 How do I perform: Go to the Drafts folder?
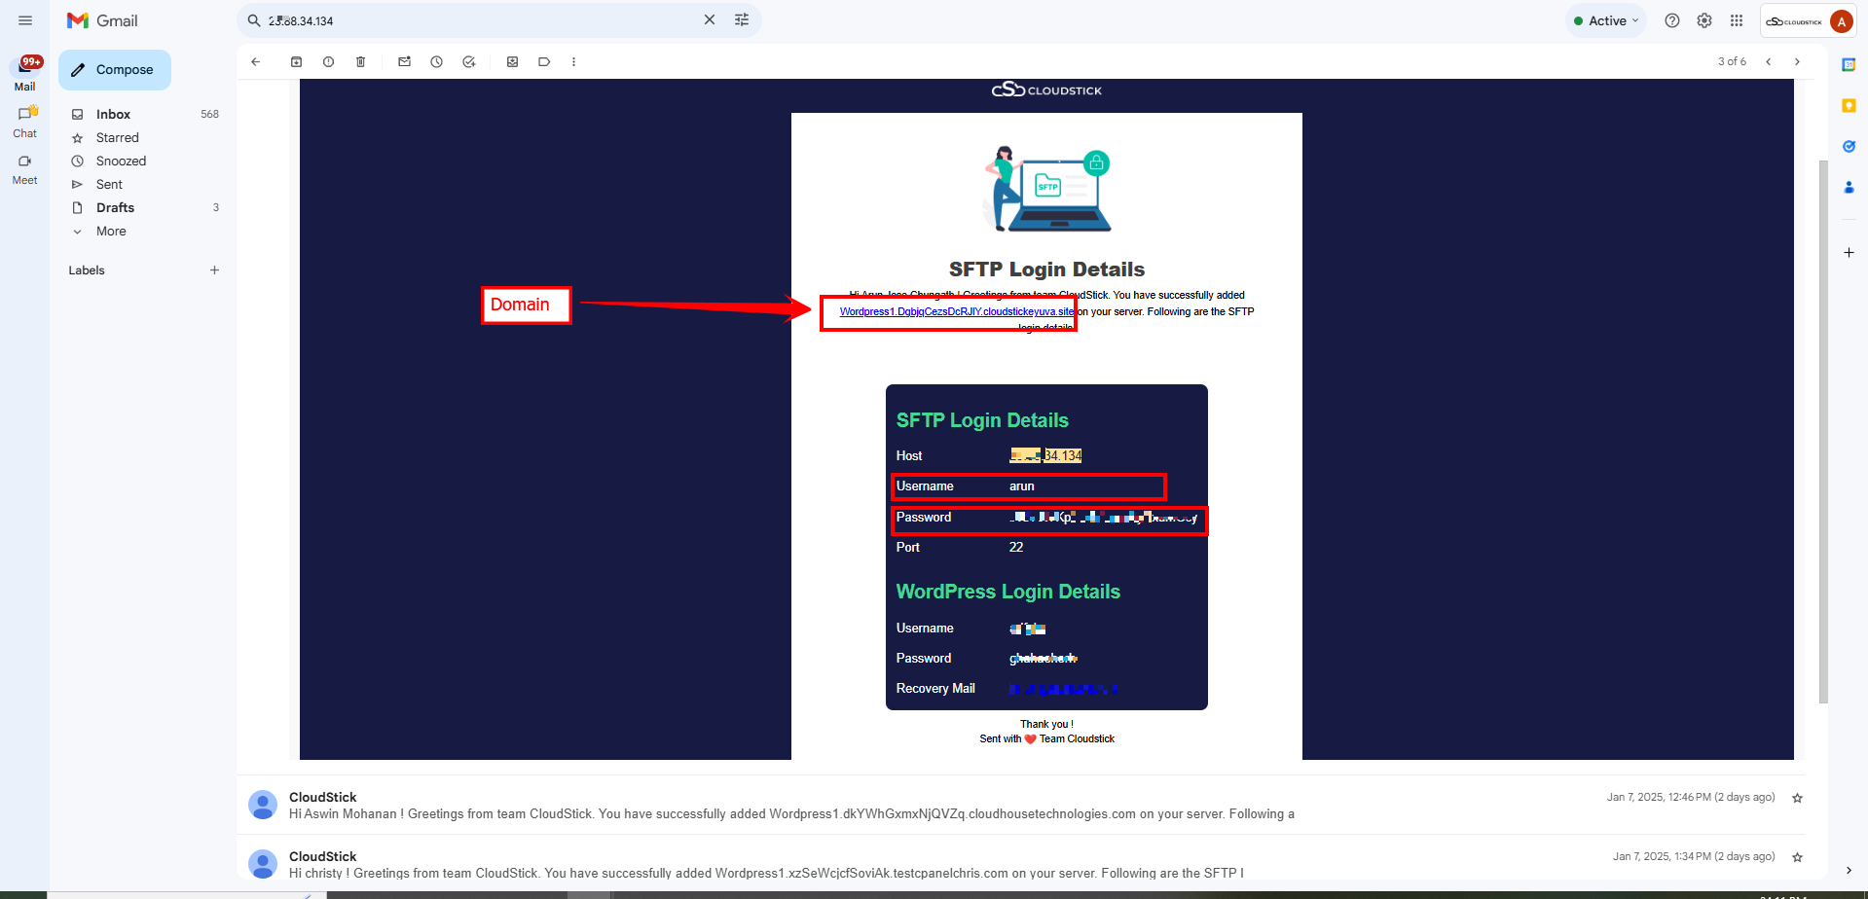(115, 208)
